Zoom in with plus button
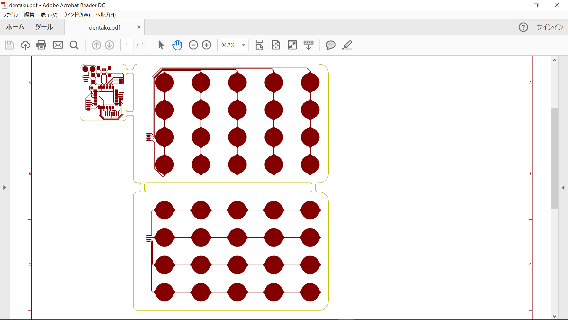 coord(206,45)
